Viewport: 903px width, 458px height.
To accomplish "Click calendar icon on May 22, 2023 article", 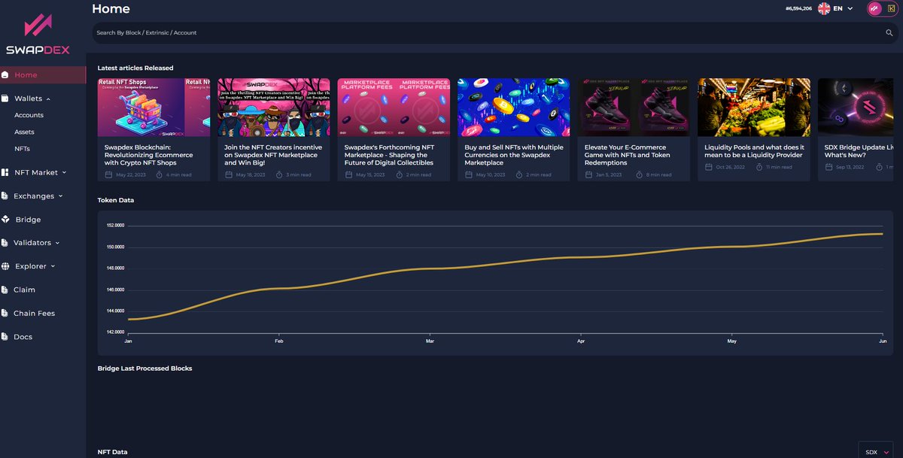I will (x=108, y=174).
